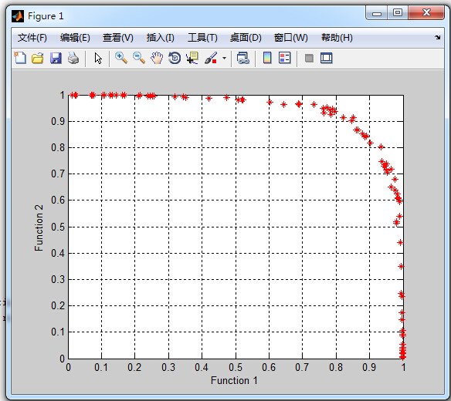Click the dock figure arrow
Viewport: 451px width, 401px height.
[437, 37]
